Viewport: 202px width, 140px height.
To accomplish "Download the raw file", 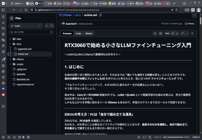I will tap(177, 33).
